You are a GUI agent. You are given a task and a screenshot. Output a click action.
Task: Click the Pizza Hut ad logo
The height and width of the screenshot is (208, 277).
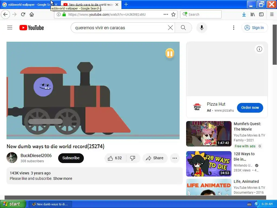tap(197, 107)
